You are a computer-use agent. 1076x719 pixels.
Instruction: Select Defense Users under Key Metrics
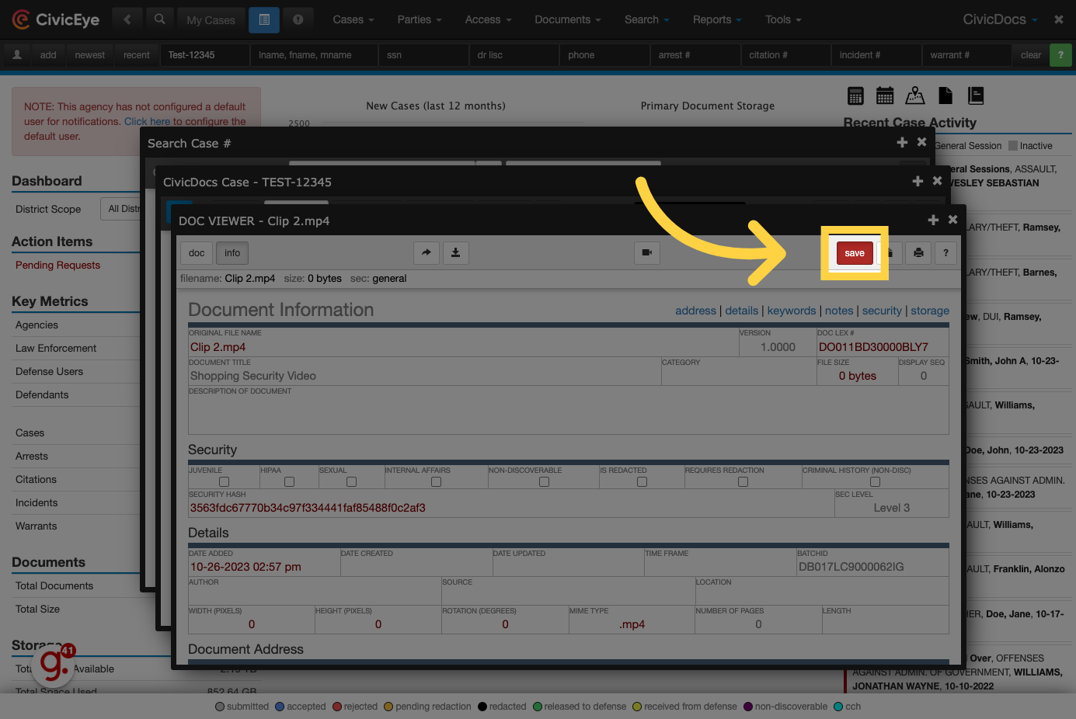coord(50,372)
